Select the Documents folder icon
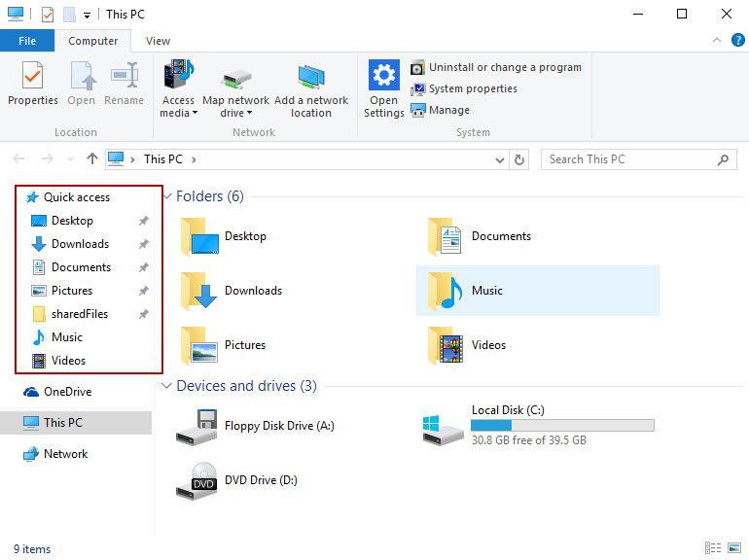This screenshot has width=749, height=560. pos(445,236)
